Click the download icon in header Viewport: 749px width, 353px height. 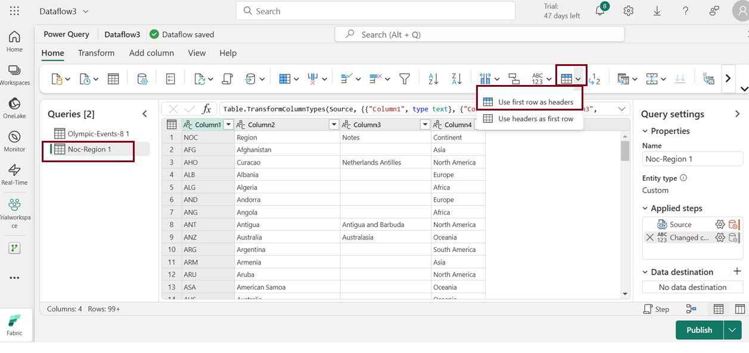click(657, 11)
